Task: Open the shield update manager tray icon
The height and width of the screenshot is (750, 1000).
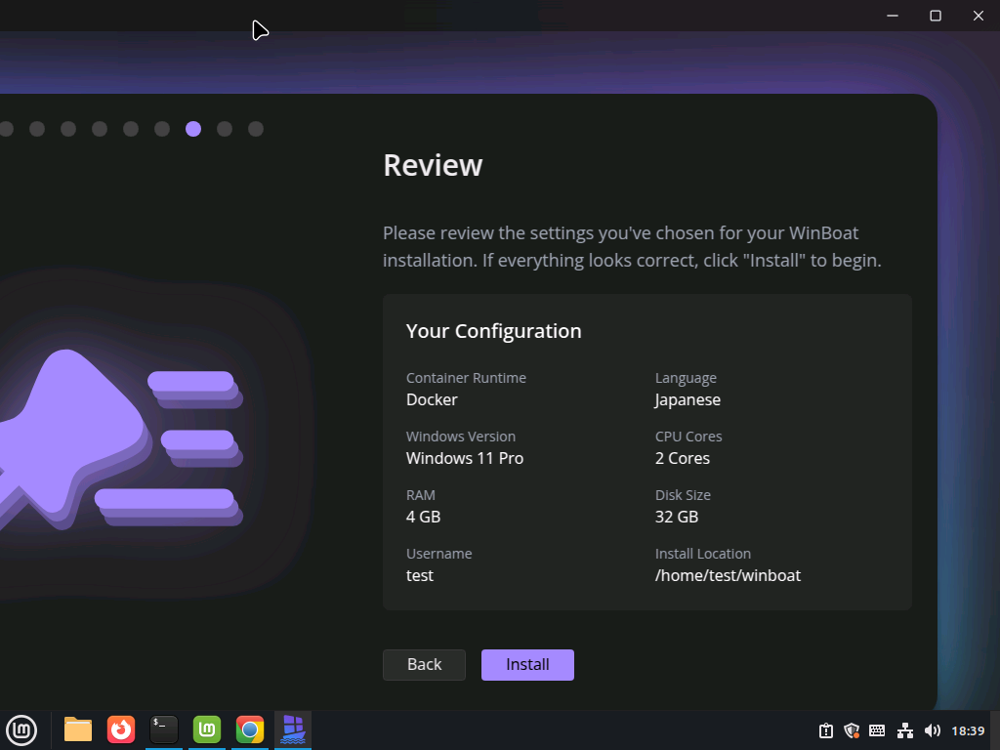Action: (852, 730)
